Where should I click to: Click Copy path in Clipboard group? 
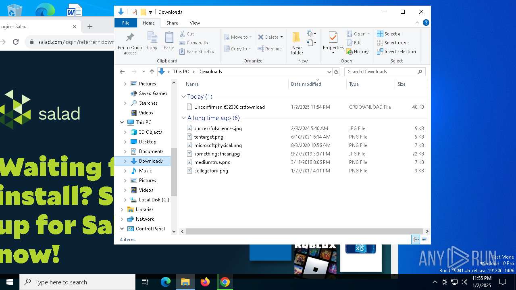(193, 43)
